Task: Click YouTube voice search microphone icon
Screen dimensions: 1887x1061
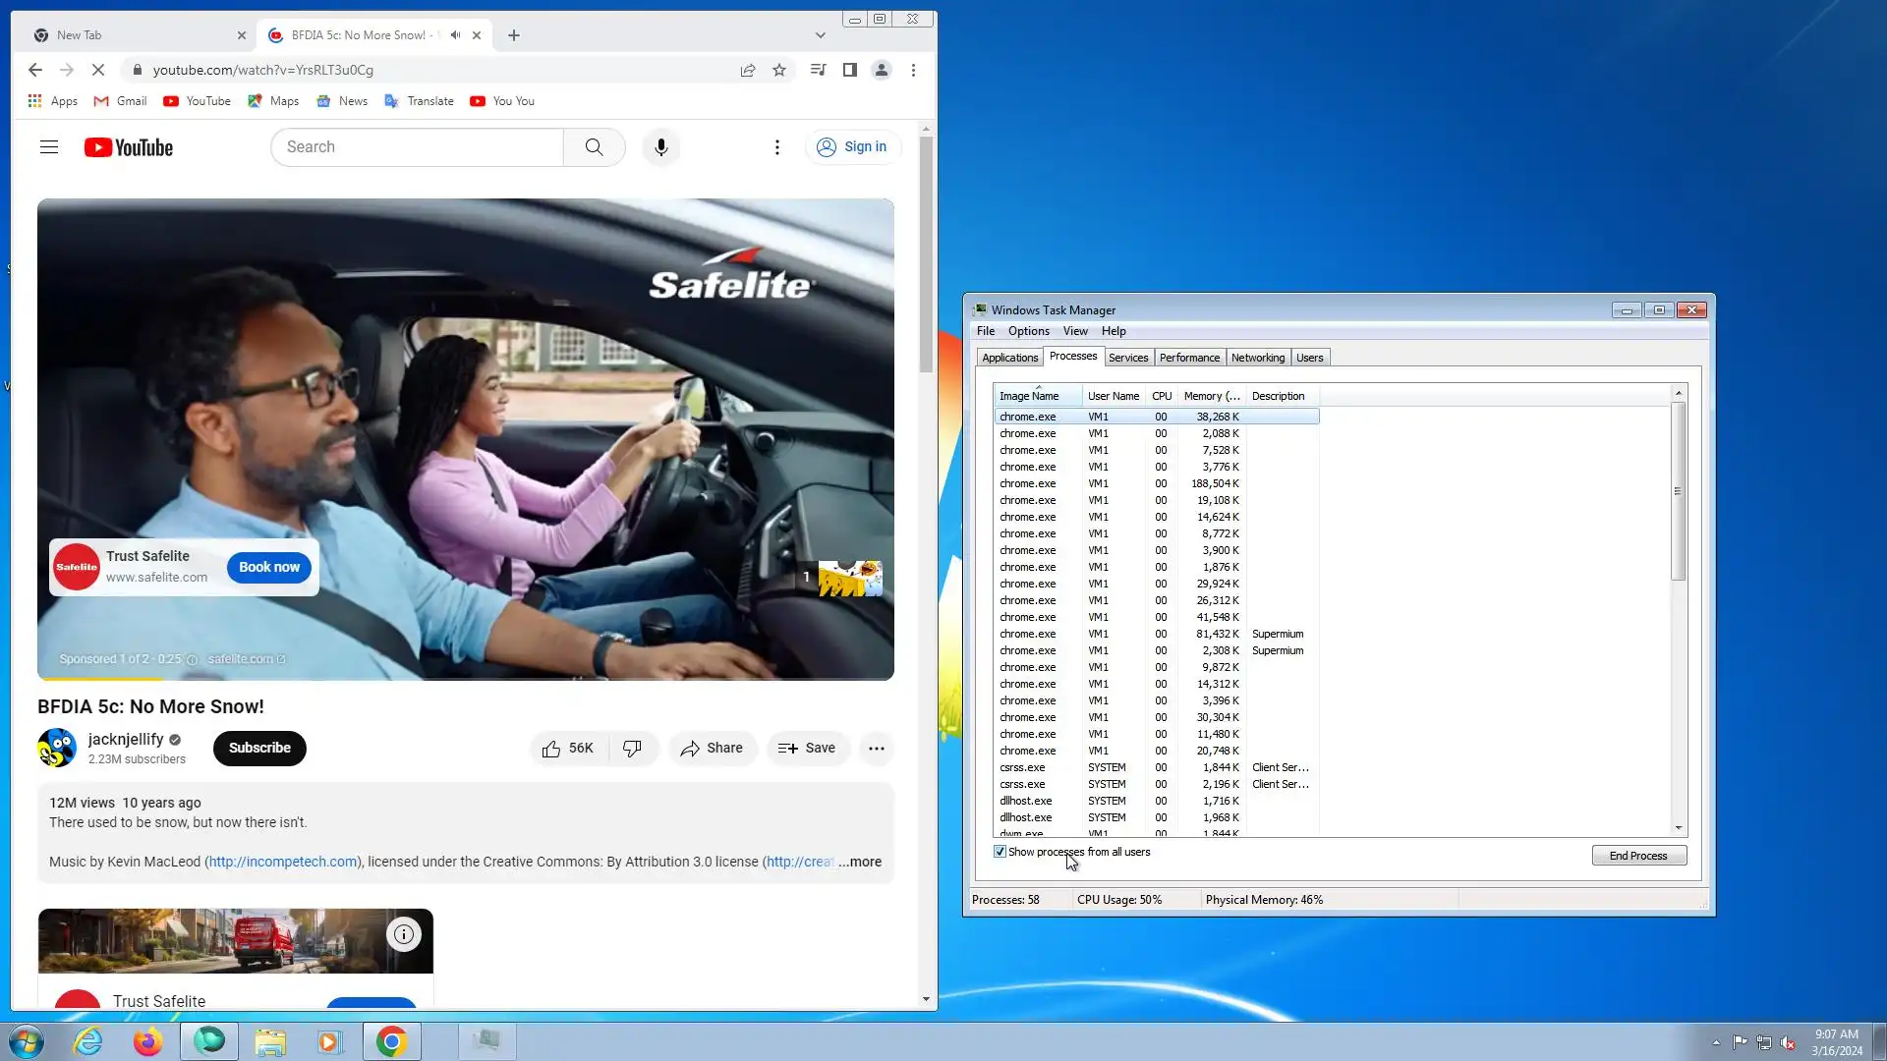Action: pyautogui.click(x=660, y=147)
